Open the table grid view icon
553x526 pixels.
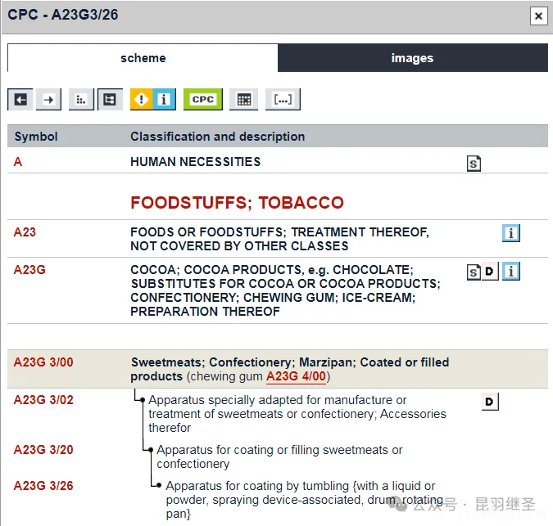coord(243,99)
